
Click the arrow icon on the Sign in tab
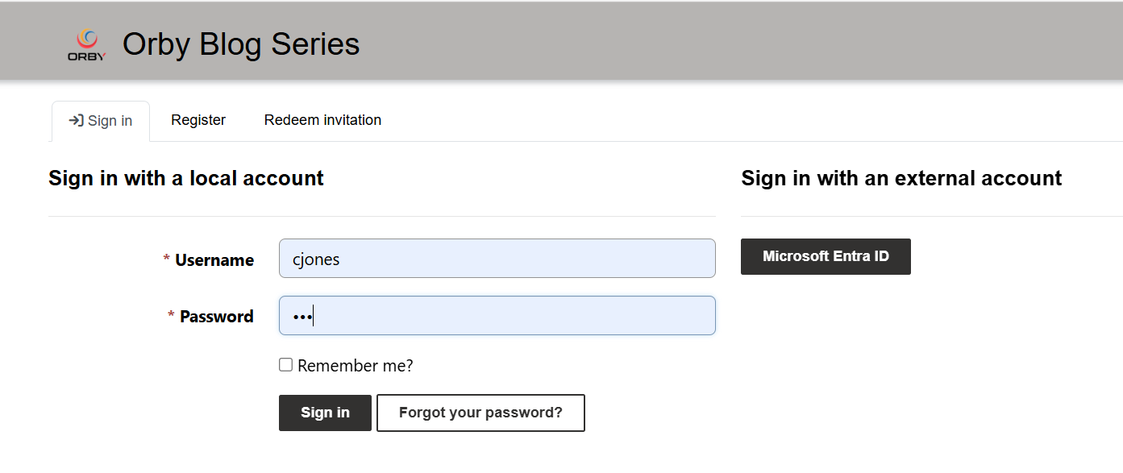point(76,121)
